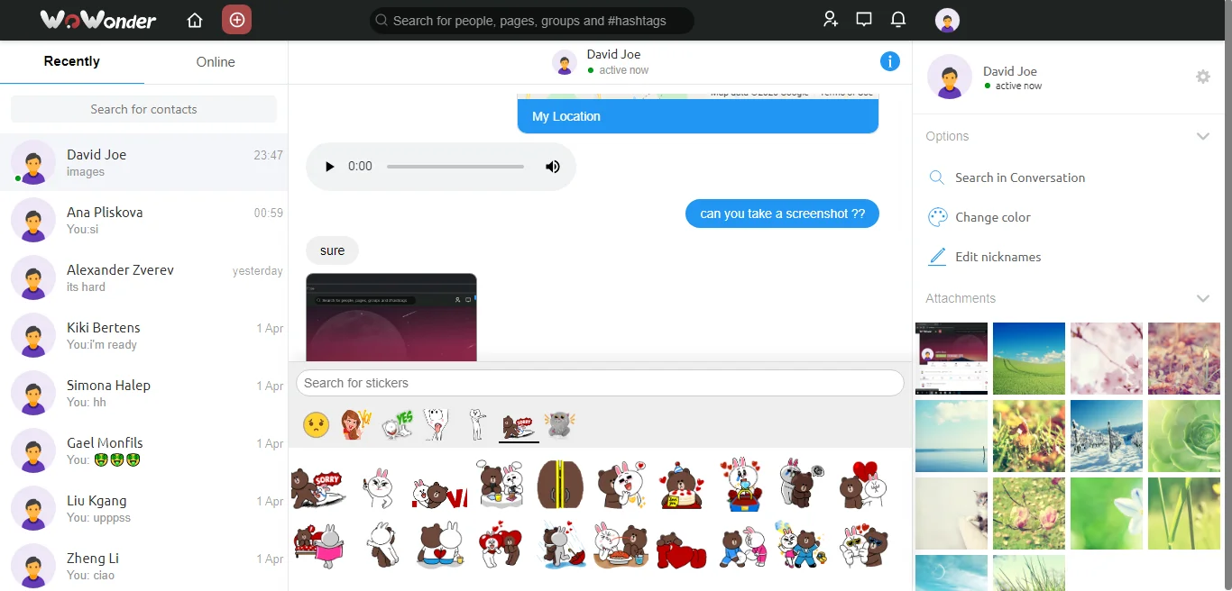The height and width of the screenshot is (591, 1232).
Task: Select the girl 'Yo!' sticker pack
Action: [356, 424]
